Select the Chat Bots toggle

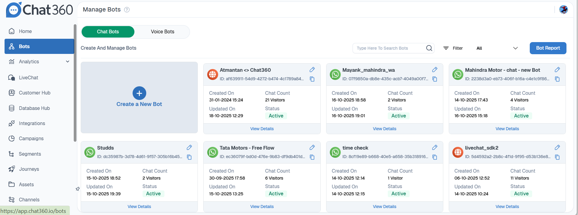pyautogui.click(x=108, y=32)
